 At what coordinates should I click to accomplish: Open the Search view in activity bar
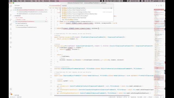coord(11,11)
